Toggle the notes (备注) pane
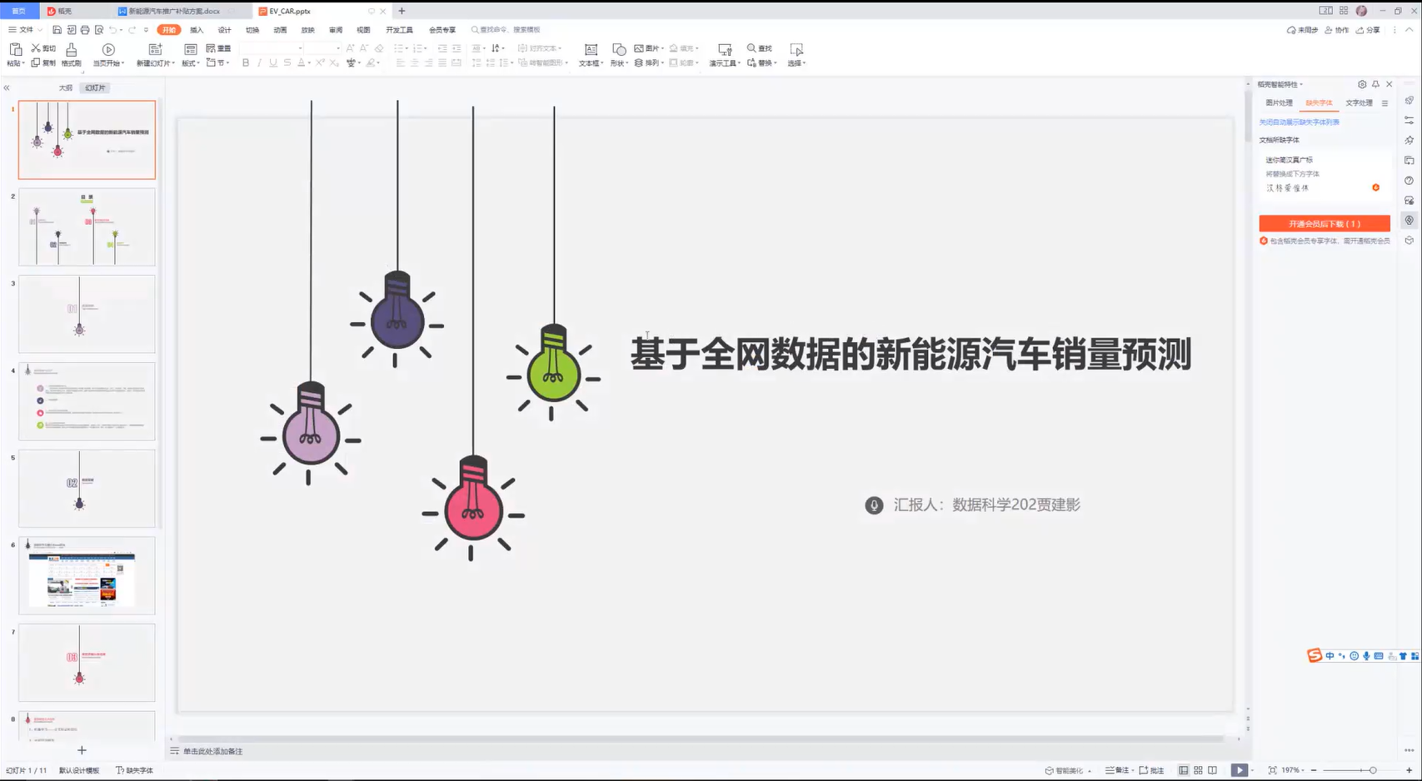Image resolution: width=1422 pixels, height=781 pixels. 1117,770
